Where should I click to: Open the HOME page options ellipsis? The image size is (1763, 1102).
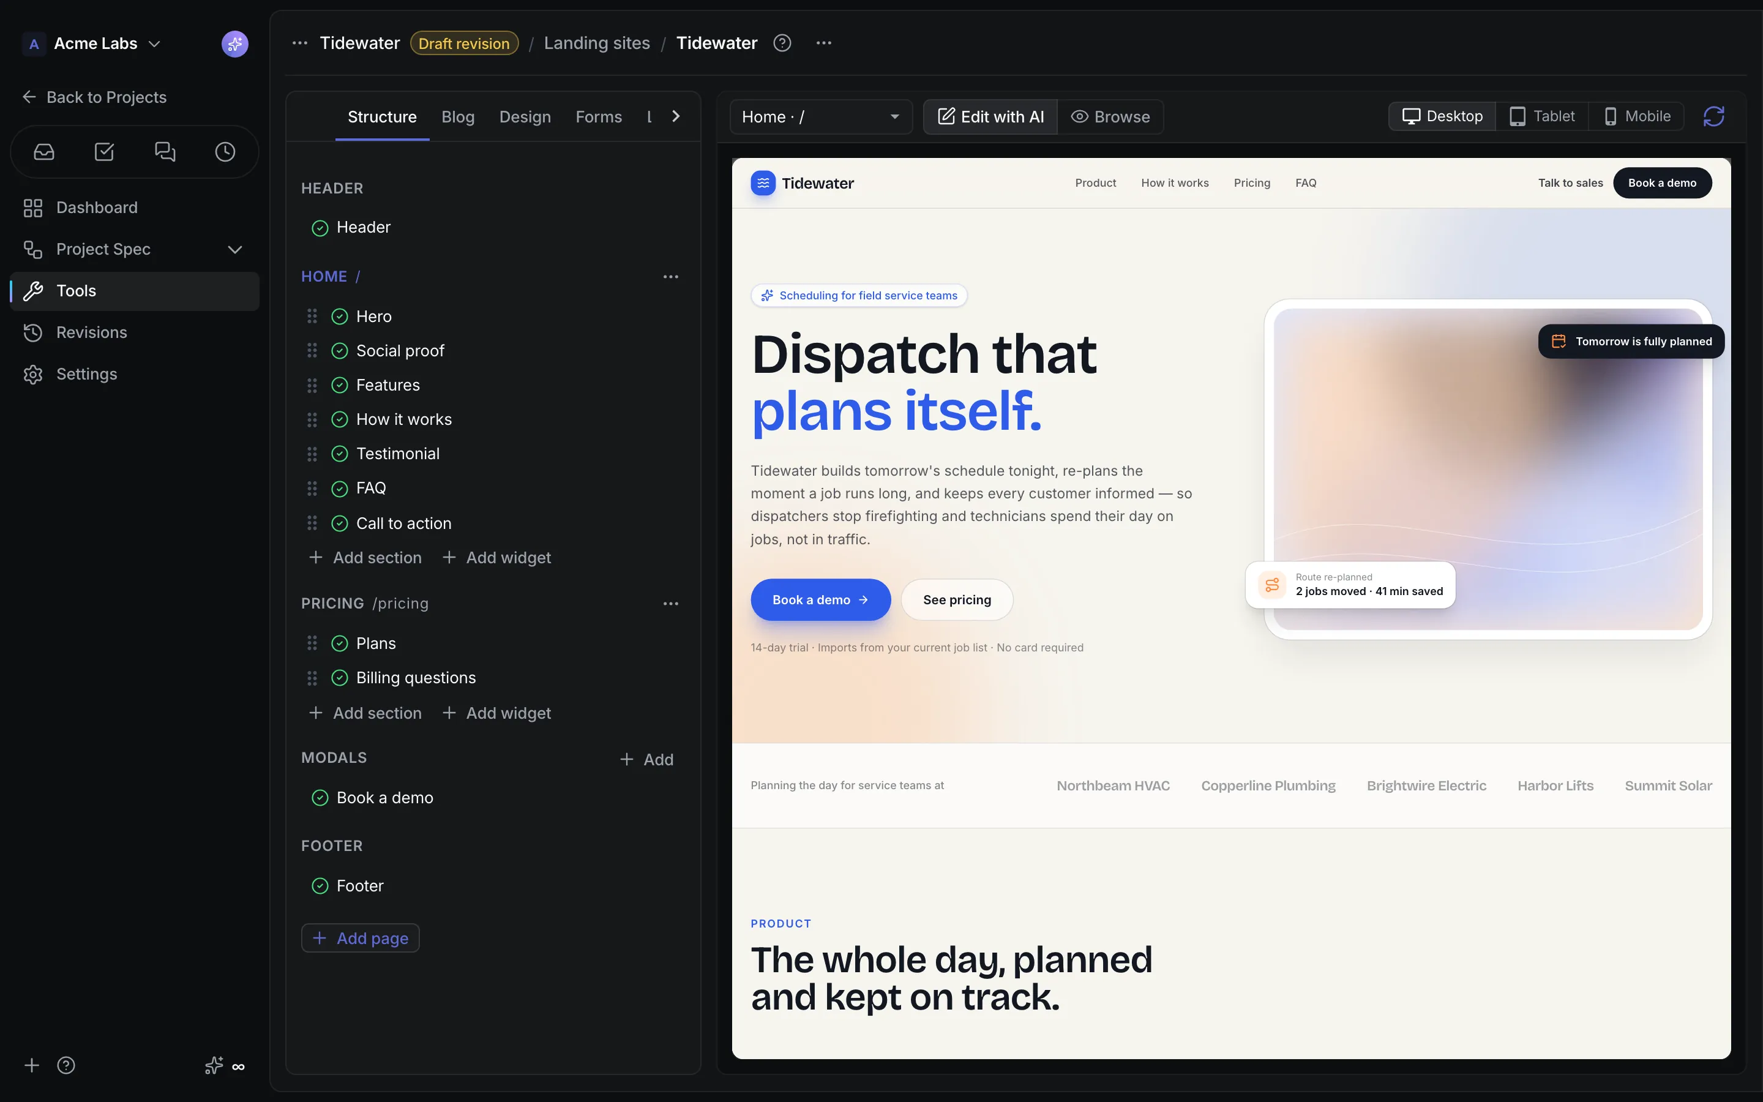click(670, 277)
